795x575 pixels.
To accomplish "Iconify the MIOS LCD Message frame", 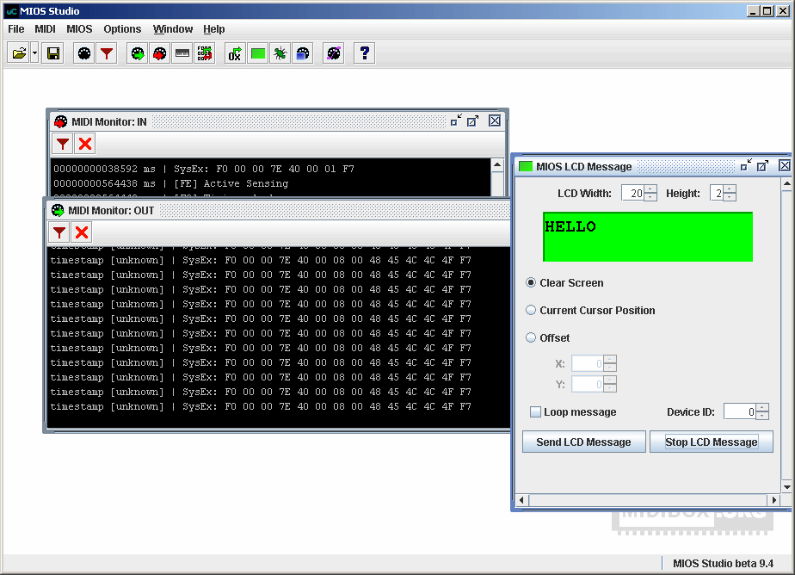I will point(746,165).
